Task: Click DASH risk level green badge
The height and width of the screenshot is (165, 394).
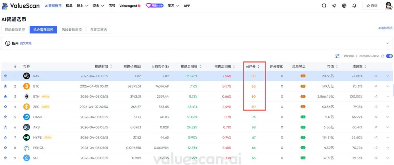Action: pos(303,117)
